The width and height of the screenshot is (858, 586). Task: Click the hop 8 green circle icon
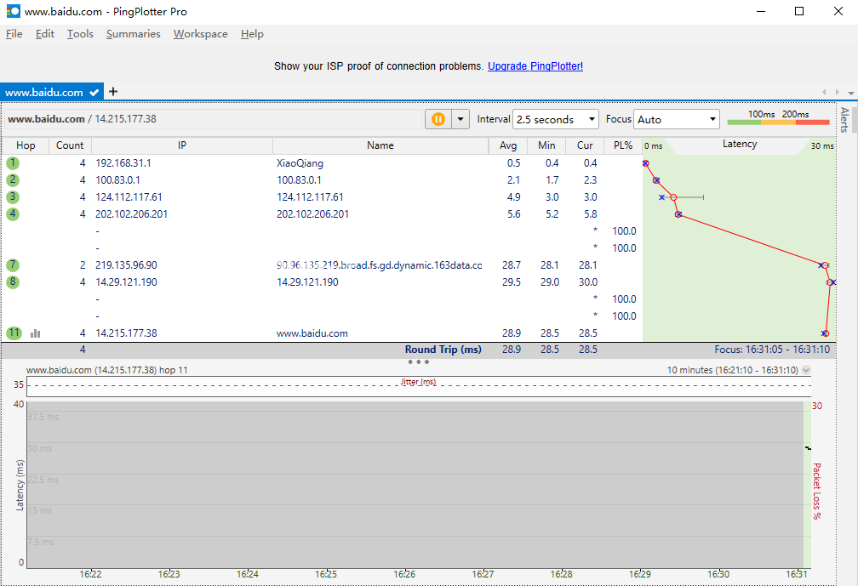(13, 282)
